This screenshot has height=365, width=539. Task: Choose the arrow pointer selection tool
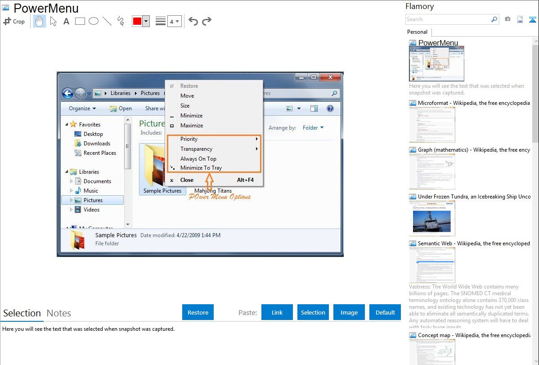click(x=53, y=21)
